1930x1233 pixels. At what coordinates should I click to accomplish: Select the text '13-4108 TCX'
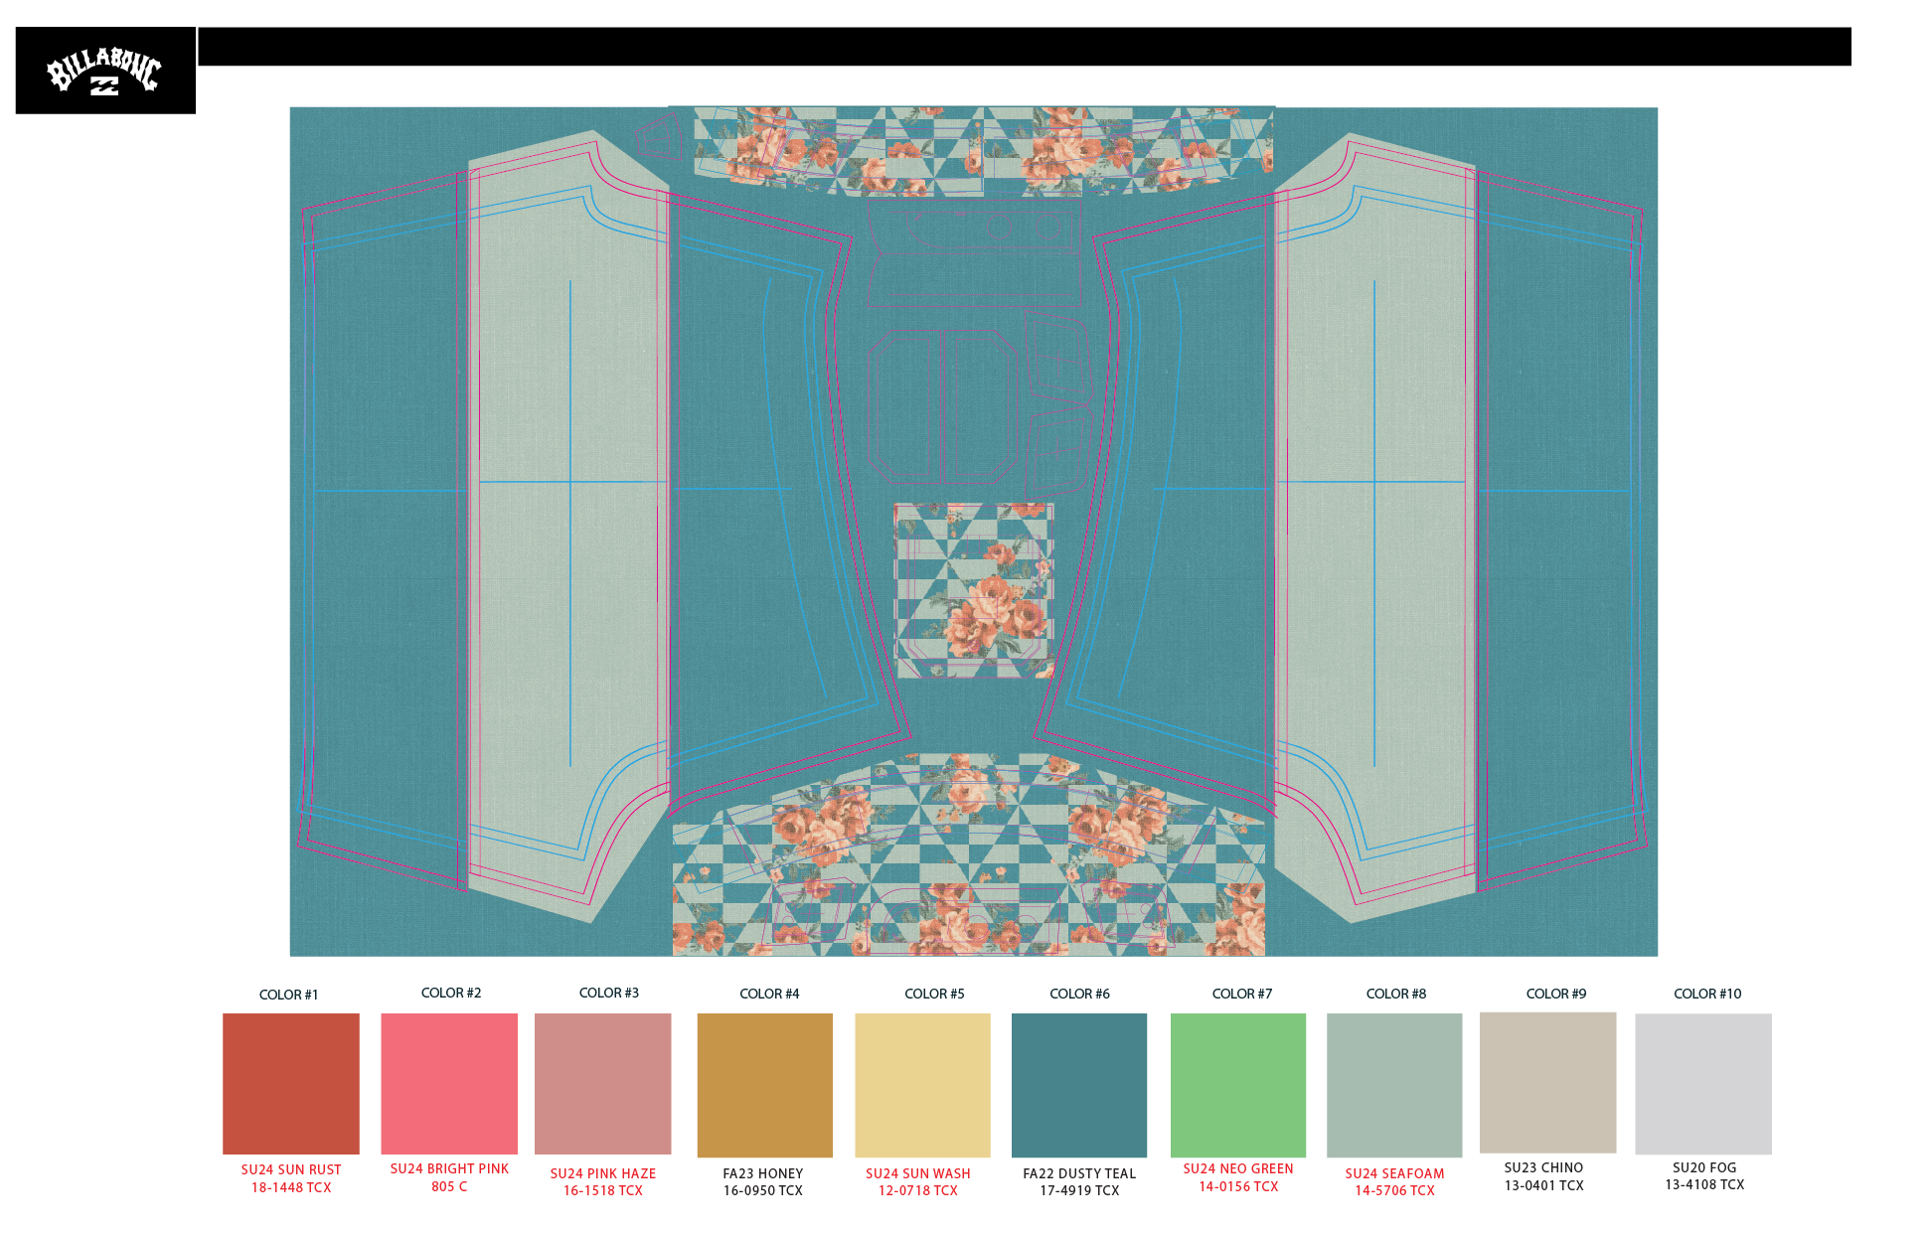[1704, 1184]
